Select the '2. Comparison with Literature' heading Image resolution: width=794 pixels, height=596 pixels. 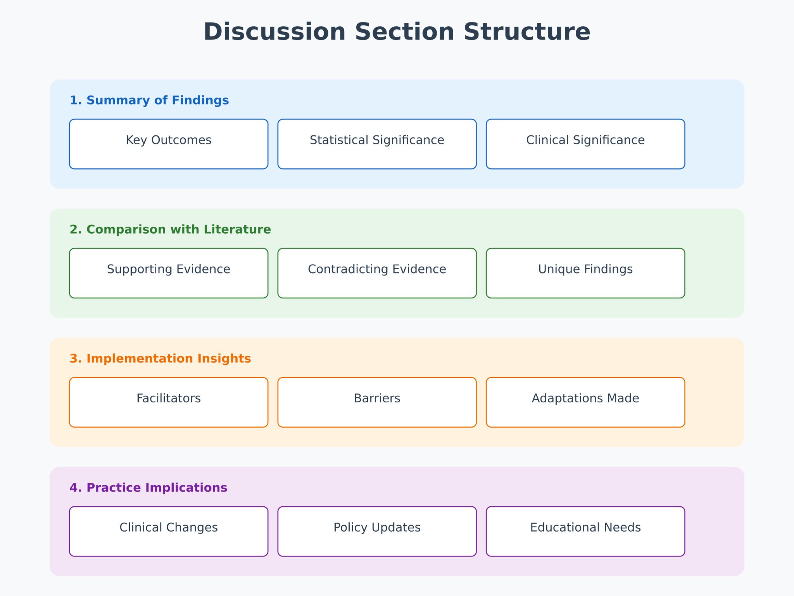[170, 229]
